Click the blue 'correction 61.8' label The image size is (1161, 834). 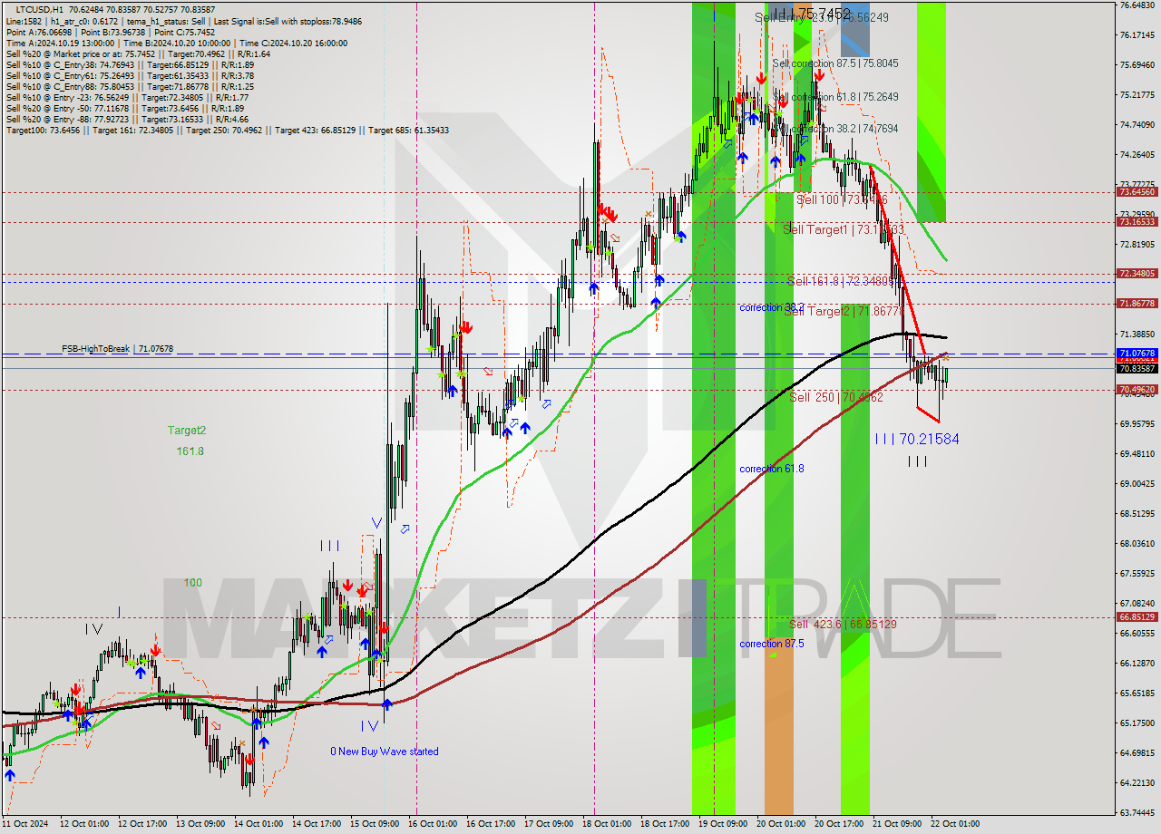(x=772, y=469)
